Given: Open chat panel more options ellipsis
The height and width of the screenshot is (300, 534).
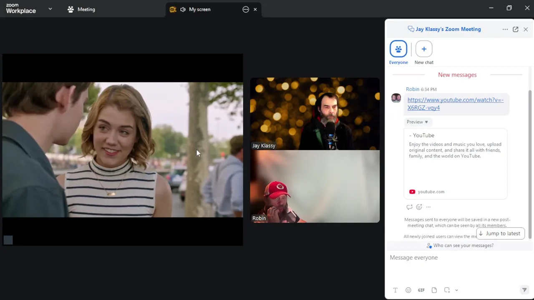Looking at the screenshot, I should coord(505,29).
